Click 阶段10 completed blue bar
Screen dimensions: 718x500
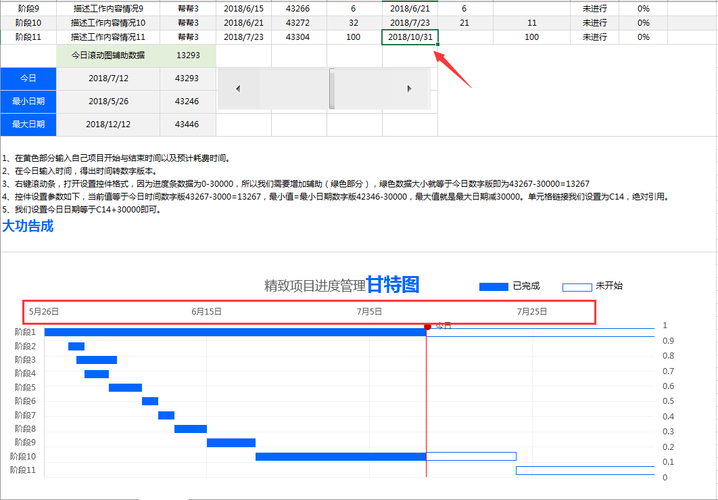pos(341,457)
